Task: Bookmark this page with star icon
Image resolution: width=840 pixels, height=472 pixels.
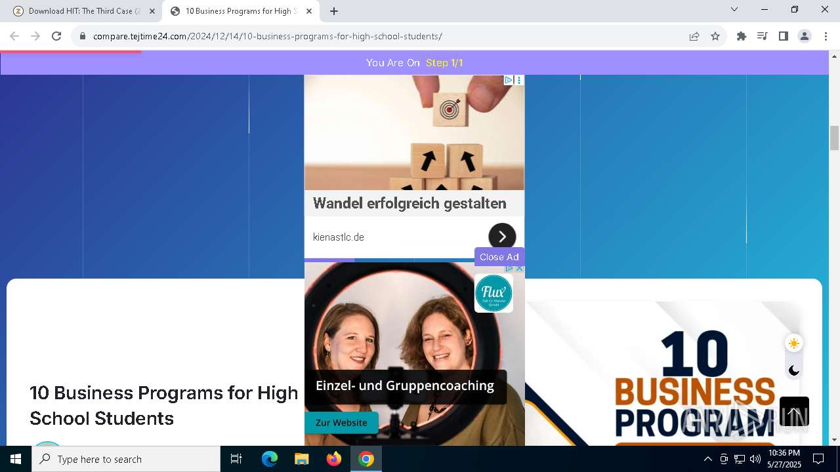Action: (x=715, y=36)
